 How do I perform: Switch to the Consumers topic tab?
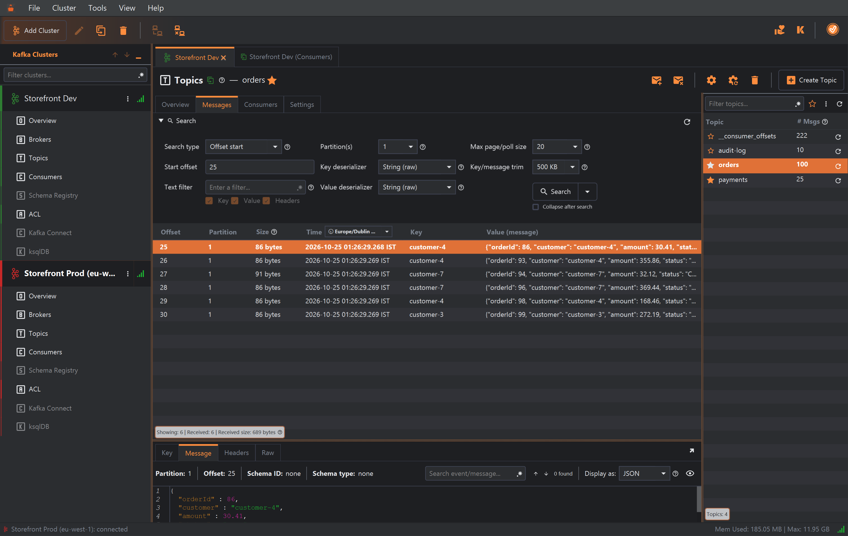pyautogui.click(x=261, y=104)
